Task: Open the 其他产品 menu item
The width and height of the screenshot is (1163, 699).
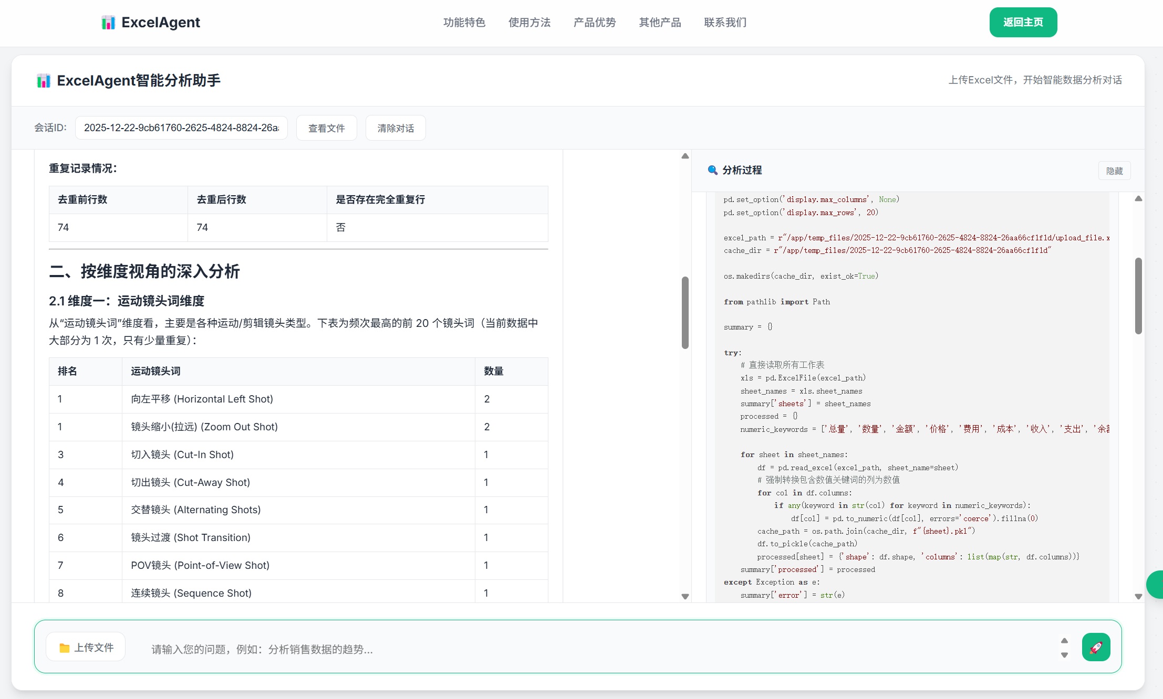Action: point(660,22)
